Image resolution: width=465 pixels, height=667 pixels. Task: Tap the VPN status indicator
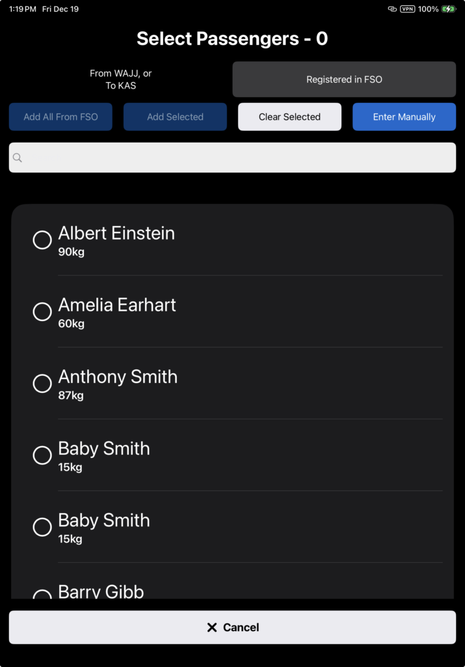pyautogui.click(x=408, y=9)
